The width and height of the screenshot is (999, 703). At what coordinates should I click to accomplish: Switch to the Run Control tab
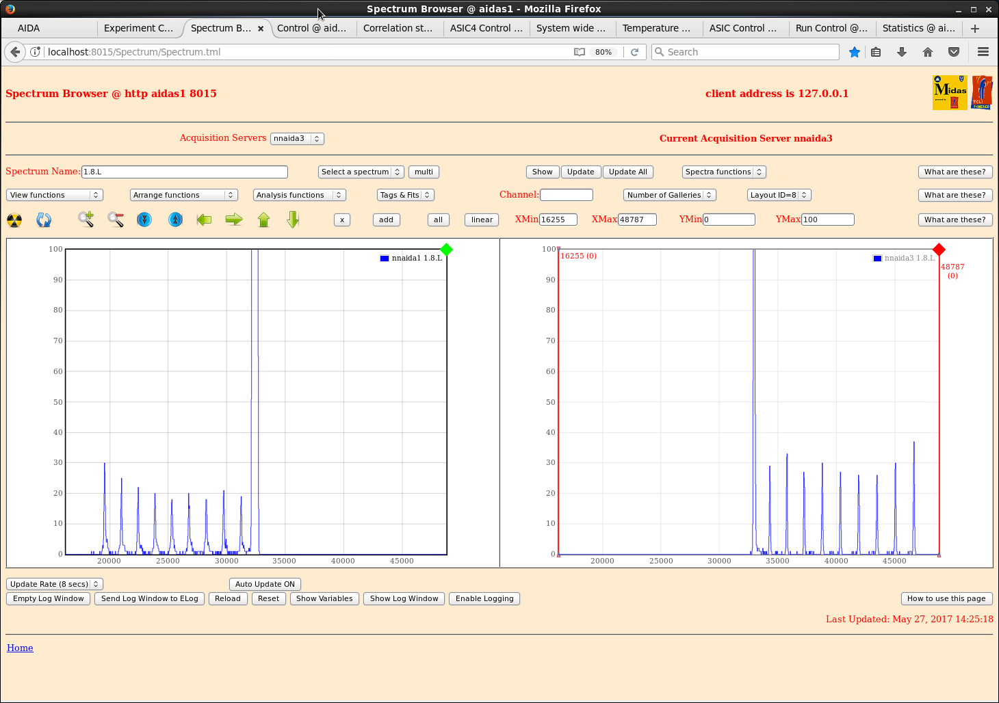[831, 28]
